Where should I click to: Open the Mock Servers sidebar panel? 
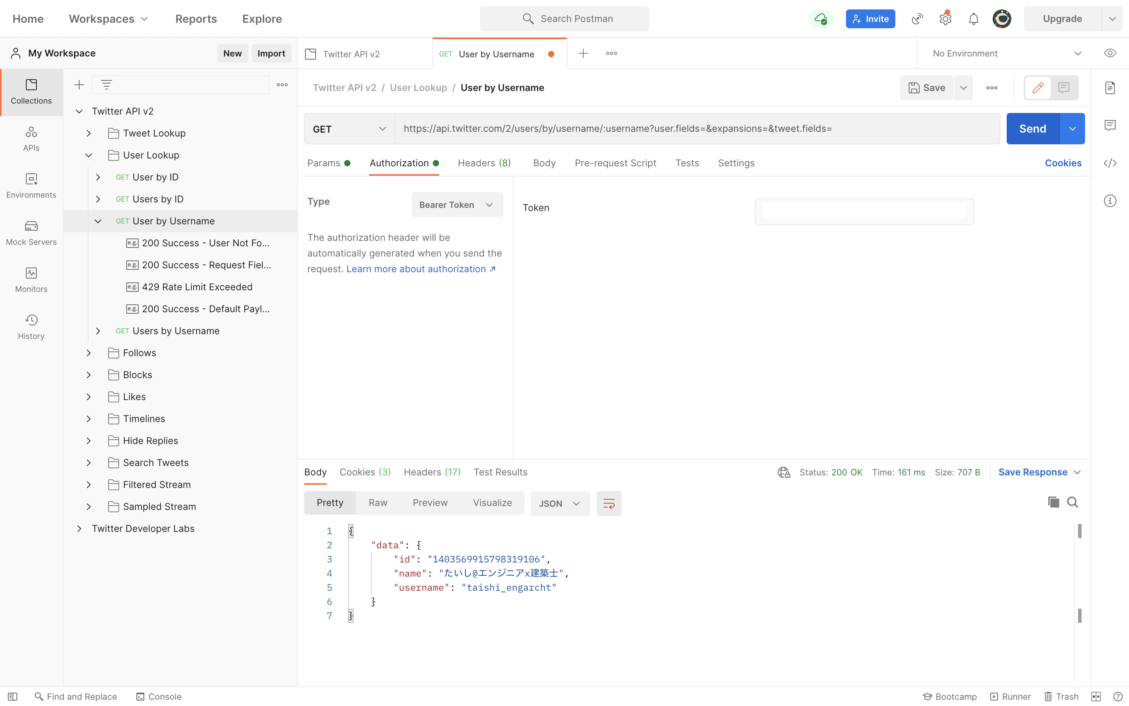tap(31, 232)
